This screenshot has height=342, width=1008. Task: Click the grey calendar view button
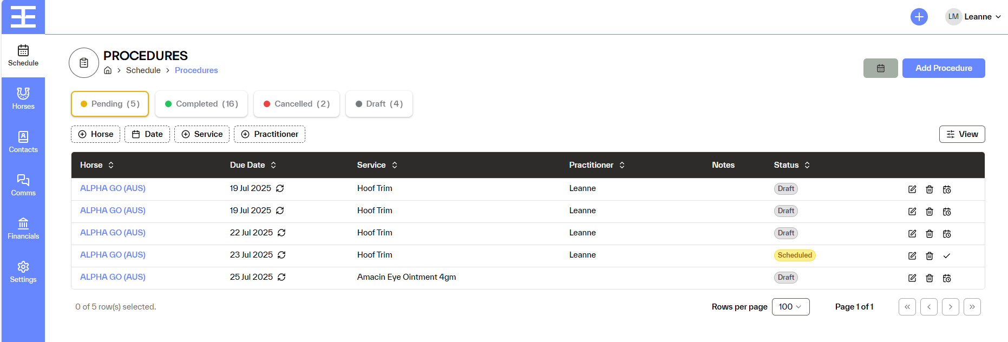(880, 68)
